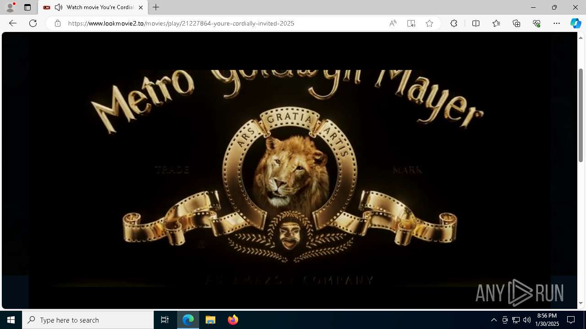Open File Explorer from taskbar
Viewport: 586px width, 329px height.
coord(211,320)
